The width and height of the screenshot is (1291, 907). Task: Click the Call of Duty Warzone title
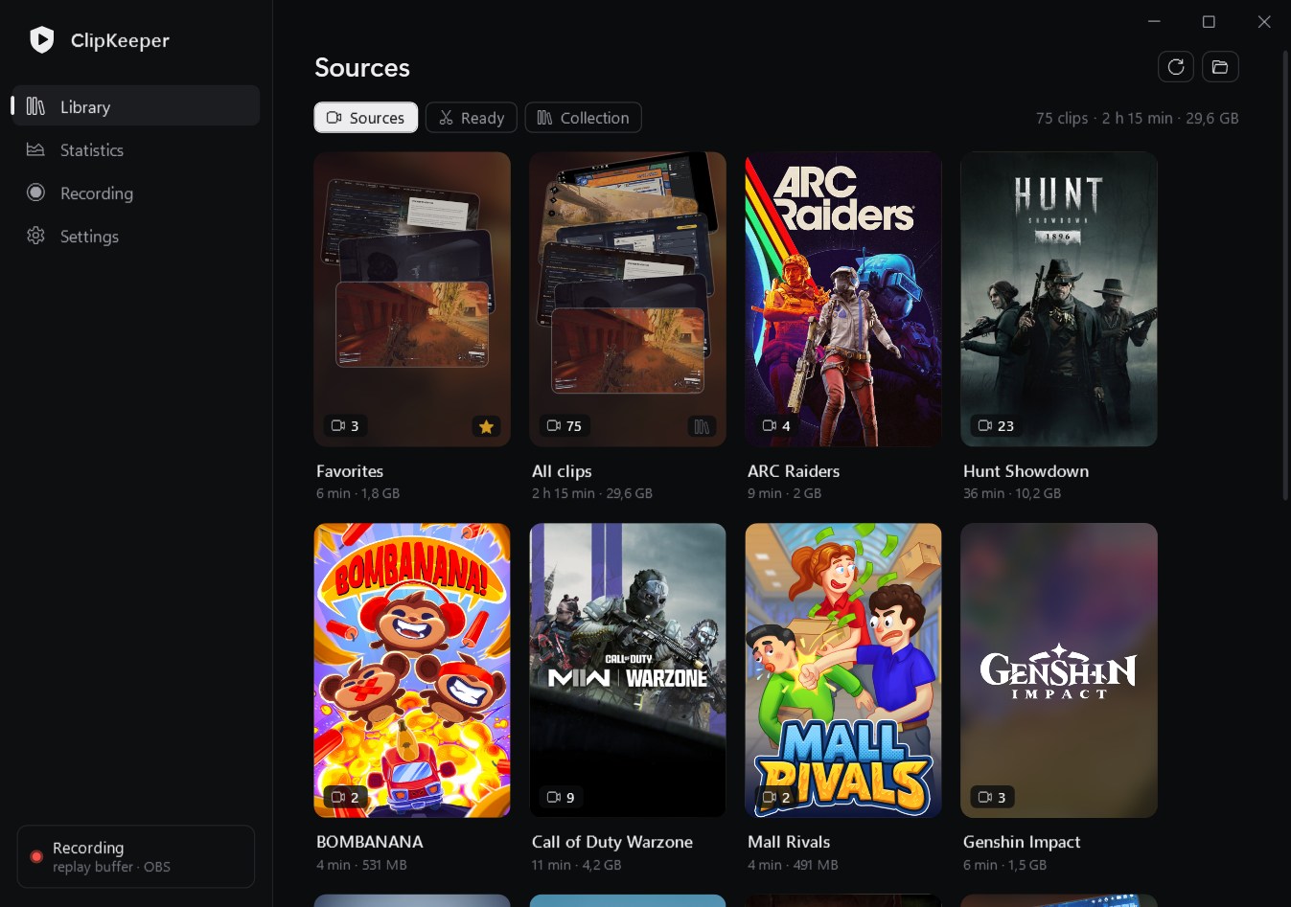pyautogui.click(x=612, y=842)
